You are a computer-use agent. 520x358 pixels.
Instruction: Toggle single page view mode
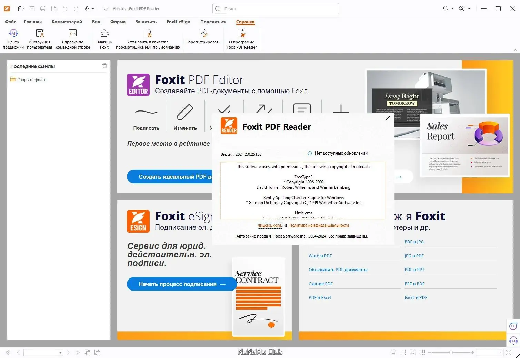(x=393, y=352)
